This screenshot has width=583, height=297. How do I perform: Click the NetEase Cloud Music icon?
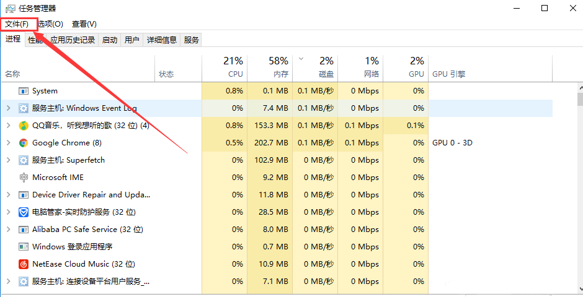tap(24, 264)
